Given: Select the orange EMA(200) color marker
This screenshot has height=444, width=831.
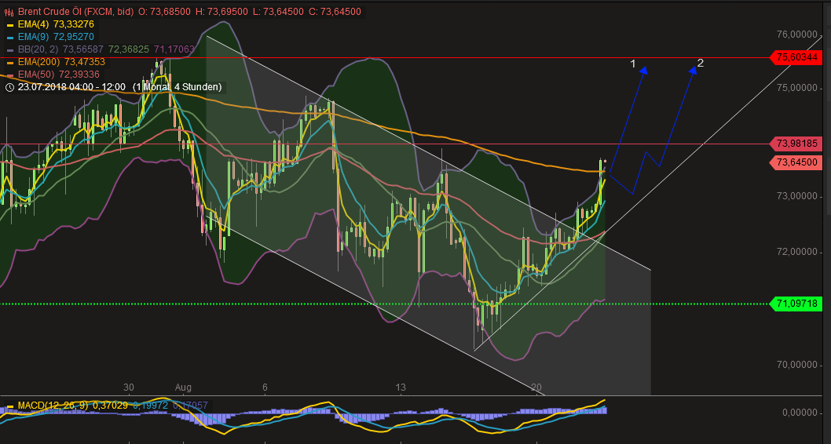Looking at the screenshot, I should click(x=9, y=63).
